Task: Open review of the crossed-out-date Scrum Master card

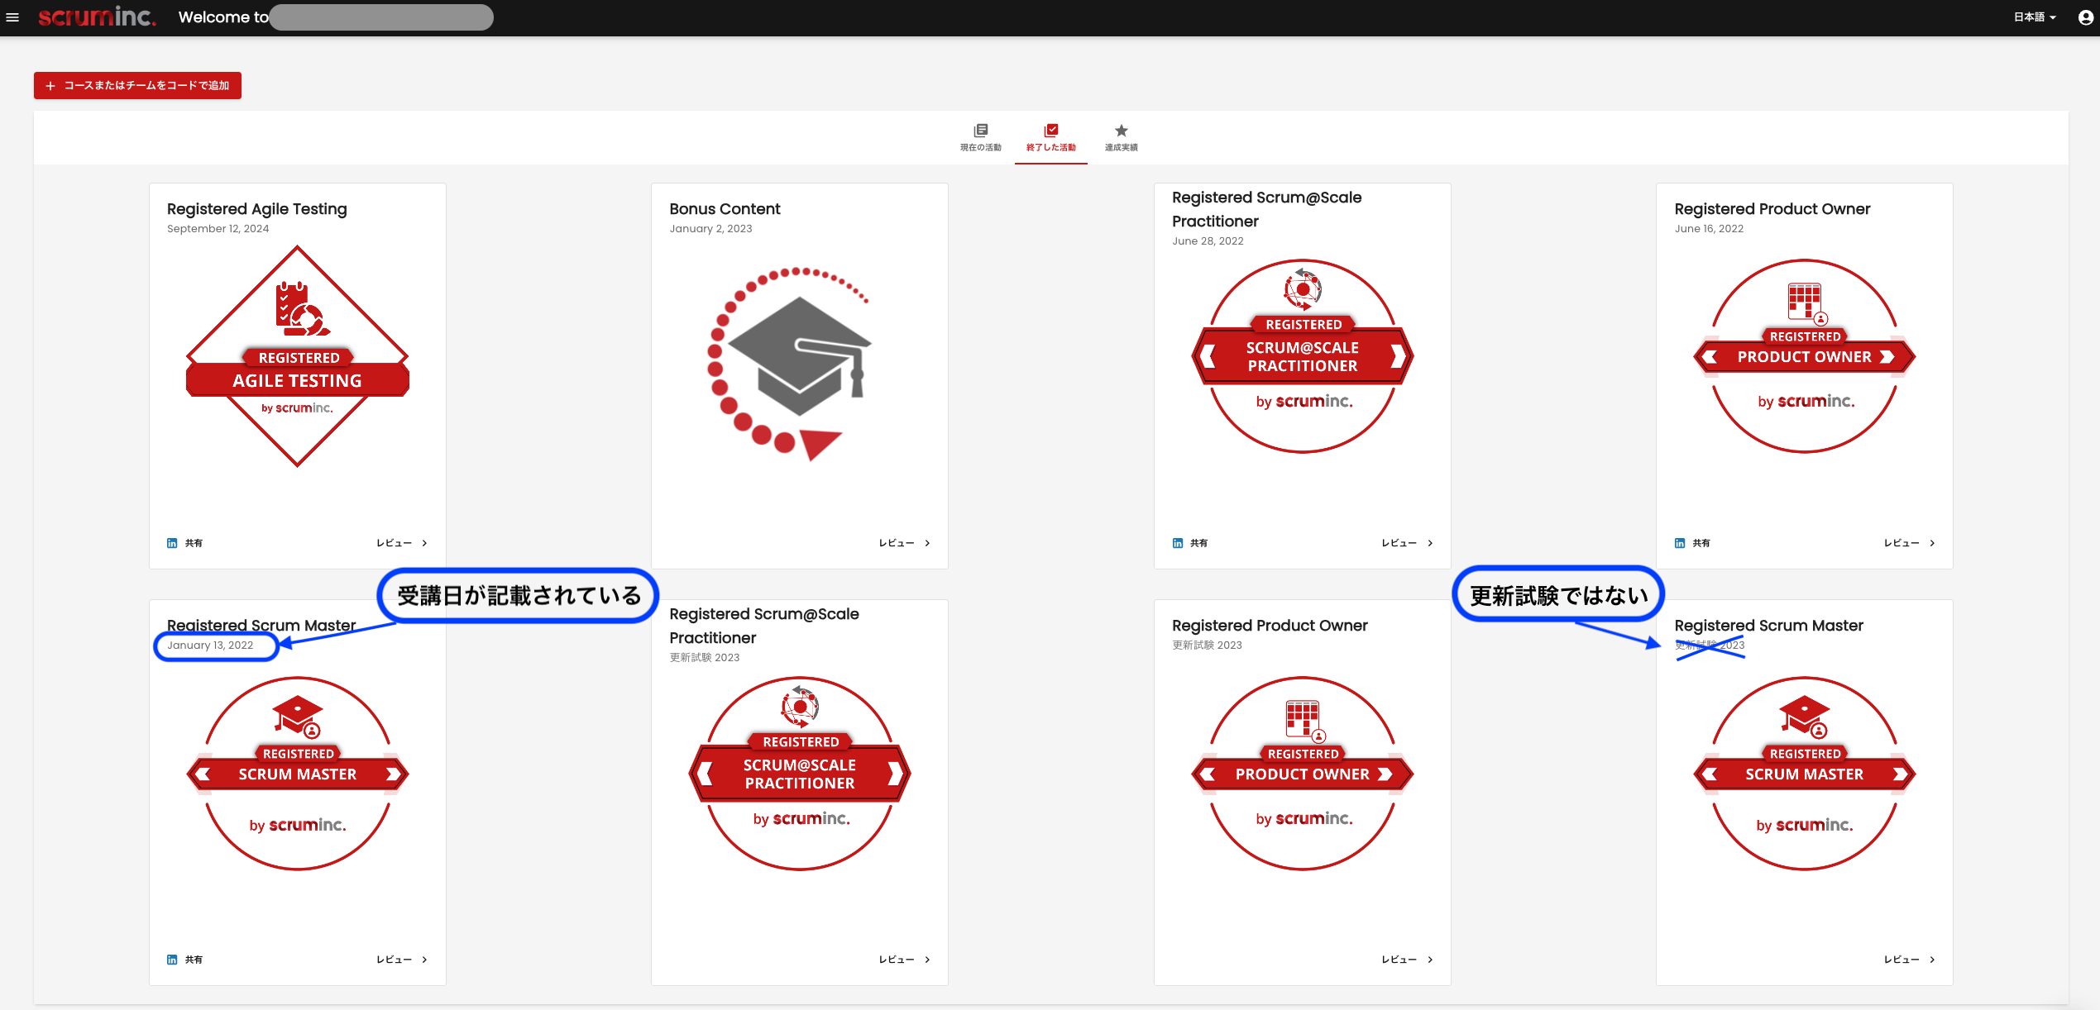Action: click(x=1910, y=960)
